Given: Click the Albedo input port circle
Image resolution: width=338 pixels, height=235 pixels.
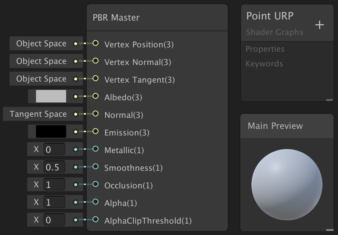Looking at the screenshot, I should click(x=96, y=96).
